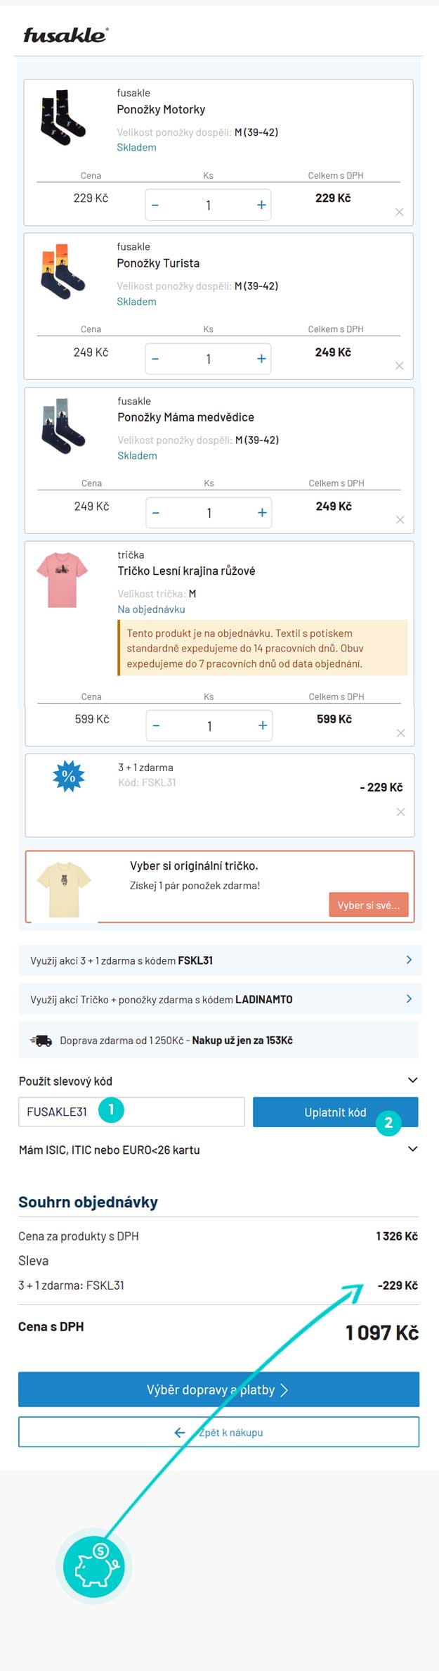Open the fusakle logo homepage
This screenshot has width=439, height=1671.
[65, 35]
